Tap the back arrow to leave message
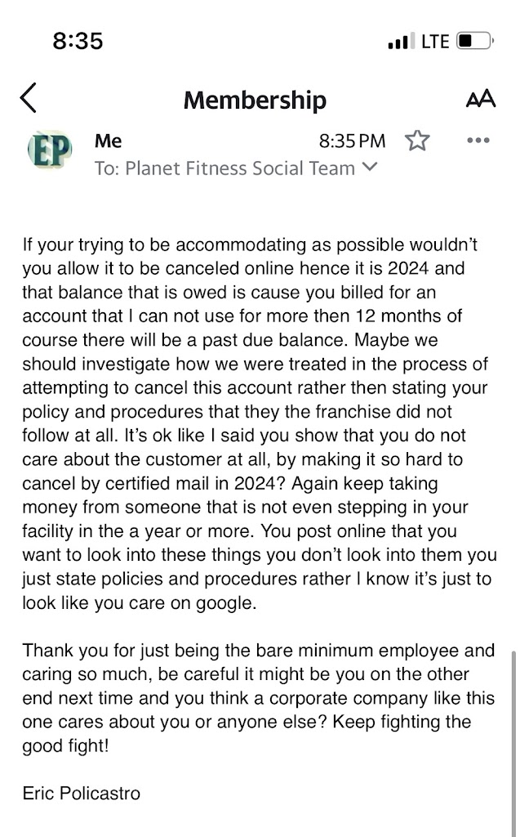Viewport: 520px width, 837px height. click(29, 98)
